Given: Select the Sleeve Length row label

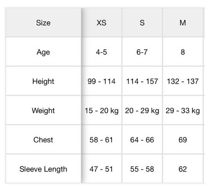Looking at the screenshot, I should 43,169.
